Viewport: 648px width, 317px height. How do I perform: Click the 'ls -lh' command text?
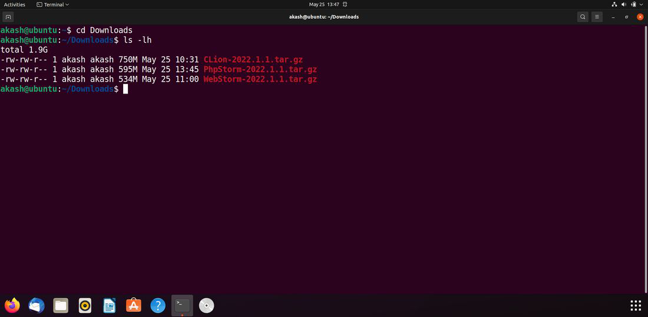[137, 40]
